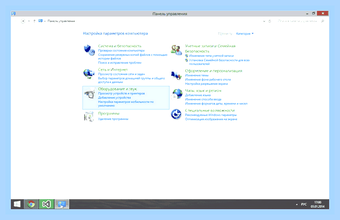
Task: Open the Оформление и персонализация icon
Action: [x=176, y=76]
